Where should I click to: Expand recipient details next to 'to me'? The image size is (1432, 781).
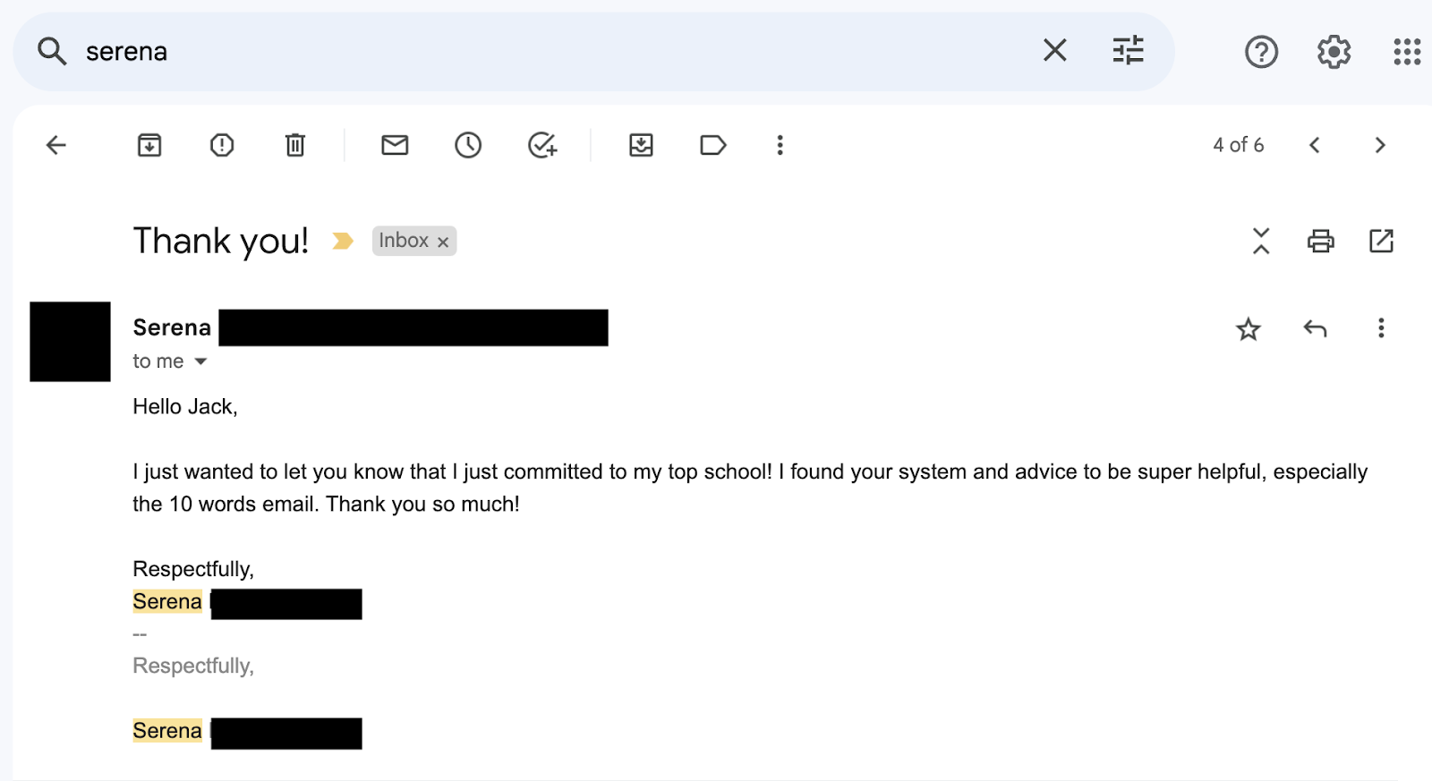click(x=201, y=361)
